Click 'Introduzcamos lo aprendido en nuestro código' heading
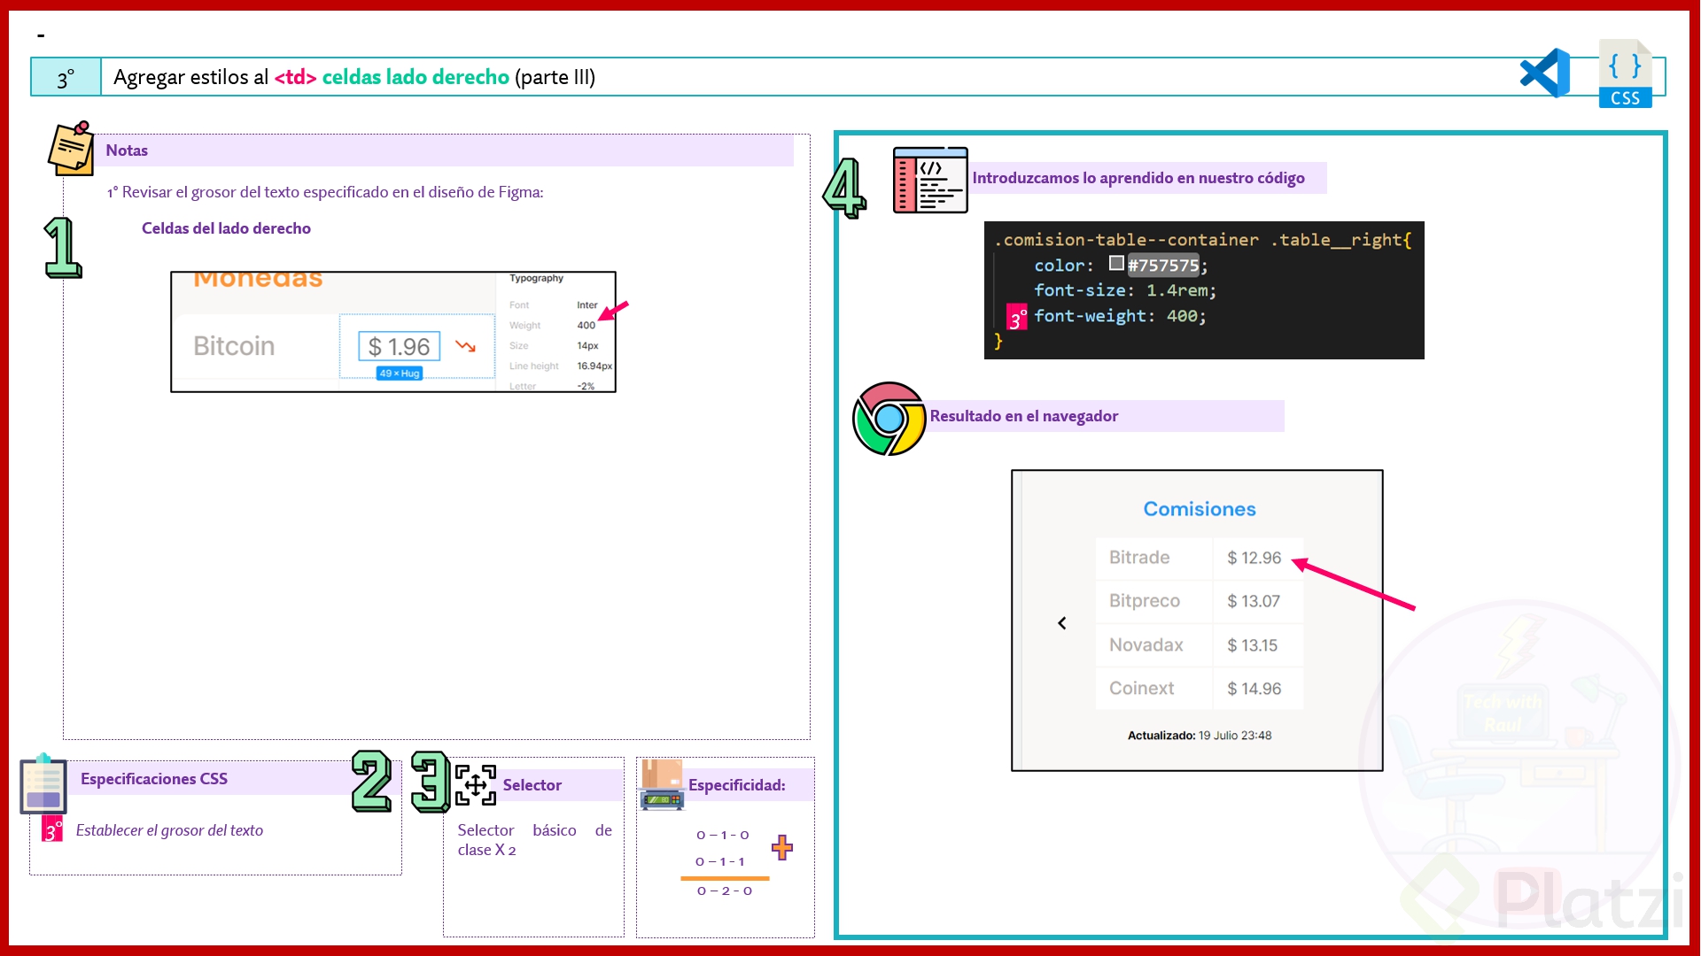Viewport: 1701px width, 956px height. coord(1138,178)
